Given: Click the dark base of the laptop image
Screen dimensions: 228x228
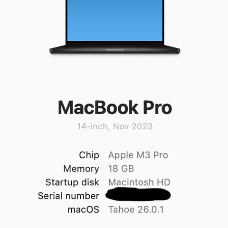Looking at the screenshot, I should pyautogui.click(x=115, y=49).
